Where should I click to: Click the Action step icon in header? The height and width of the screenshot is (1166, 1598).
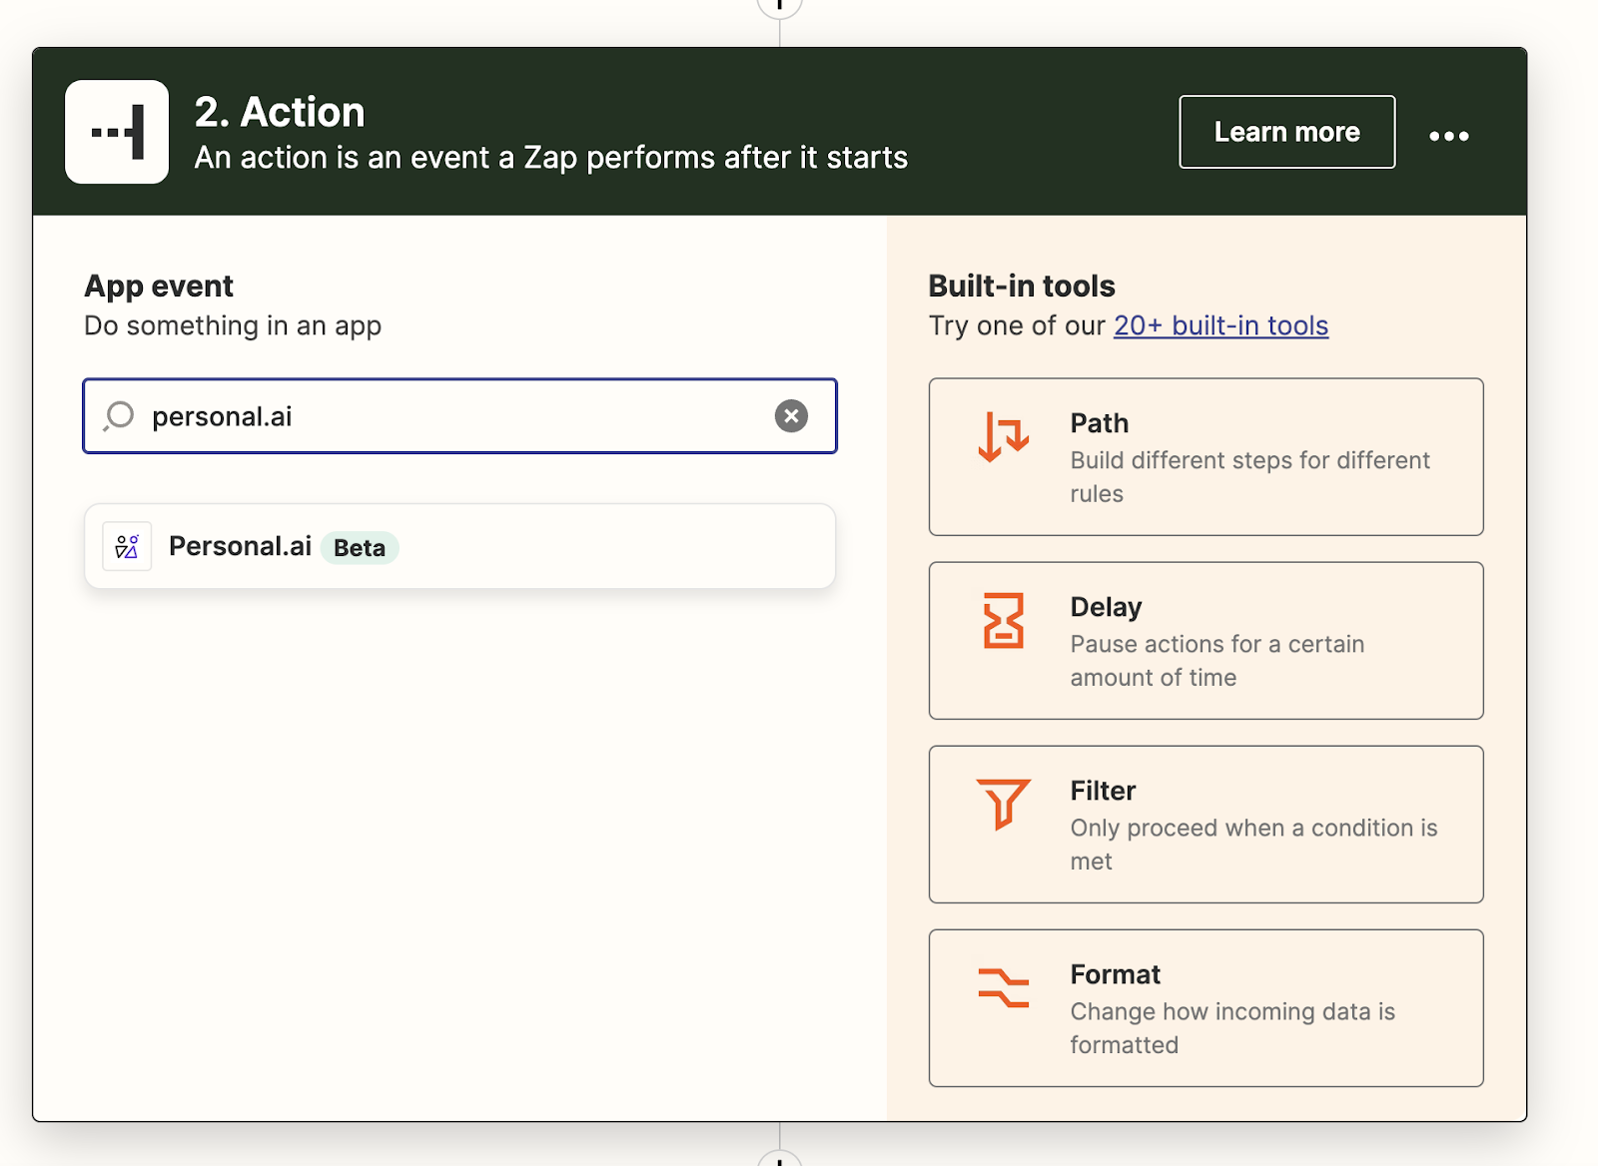[x=117, y=132]
